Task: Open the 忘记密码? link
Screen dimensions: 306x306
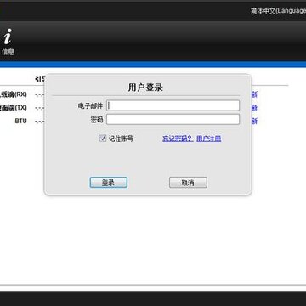Action: pyautogui.click(x=178, y=139)
